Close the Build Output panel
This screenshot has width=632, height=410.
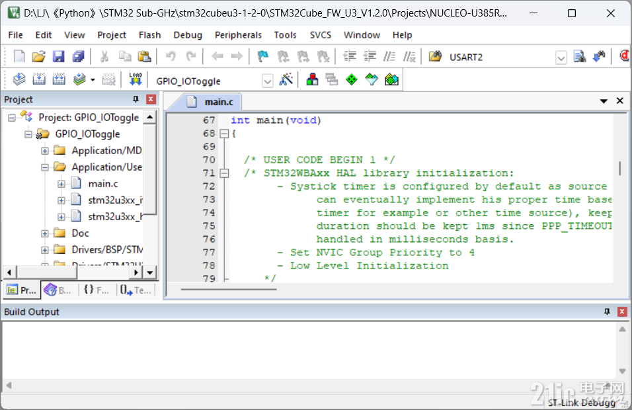click(622, 311)
